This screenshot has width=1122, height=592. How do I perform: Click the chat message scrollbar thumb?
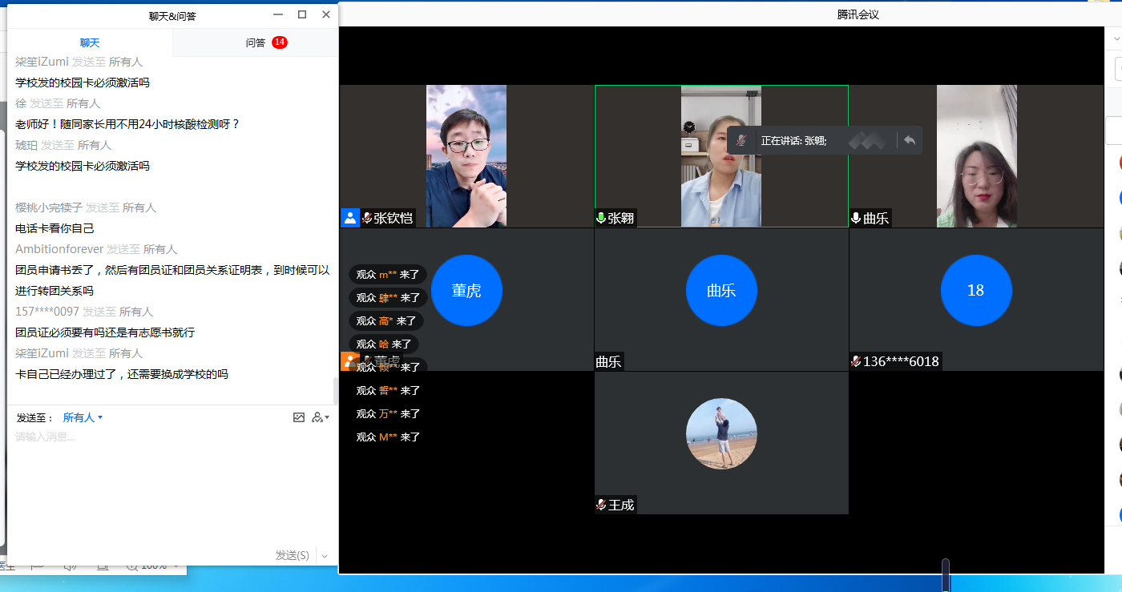click(335, 390)
